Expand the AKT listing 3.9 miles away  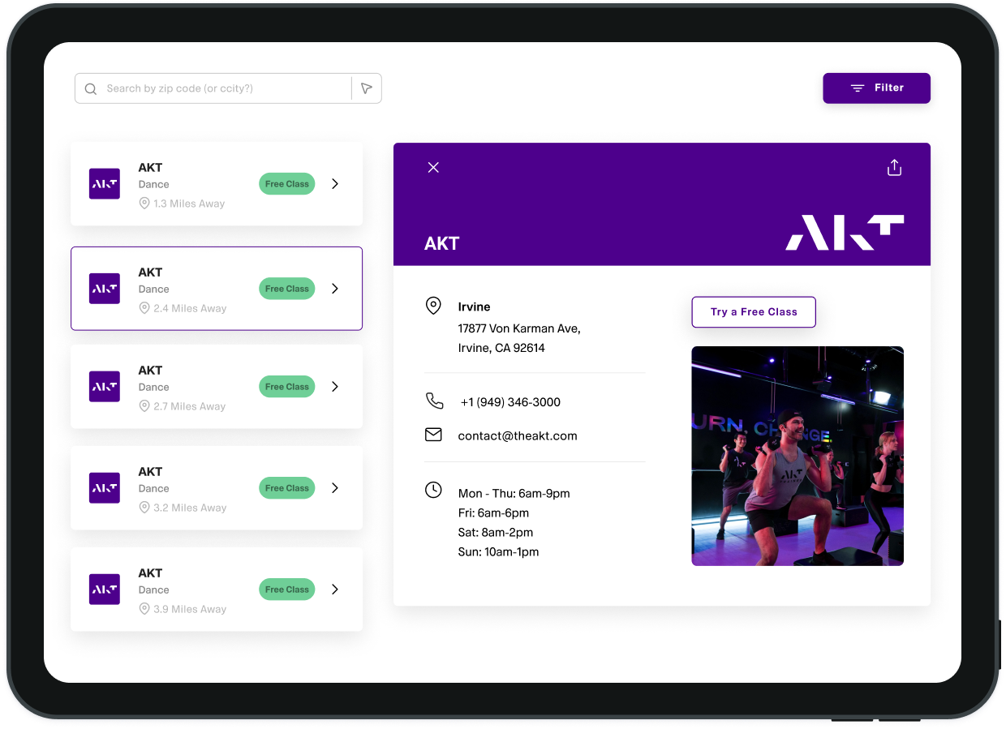tap(335, 590)
